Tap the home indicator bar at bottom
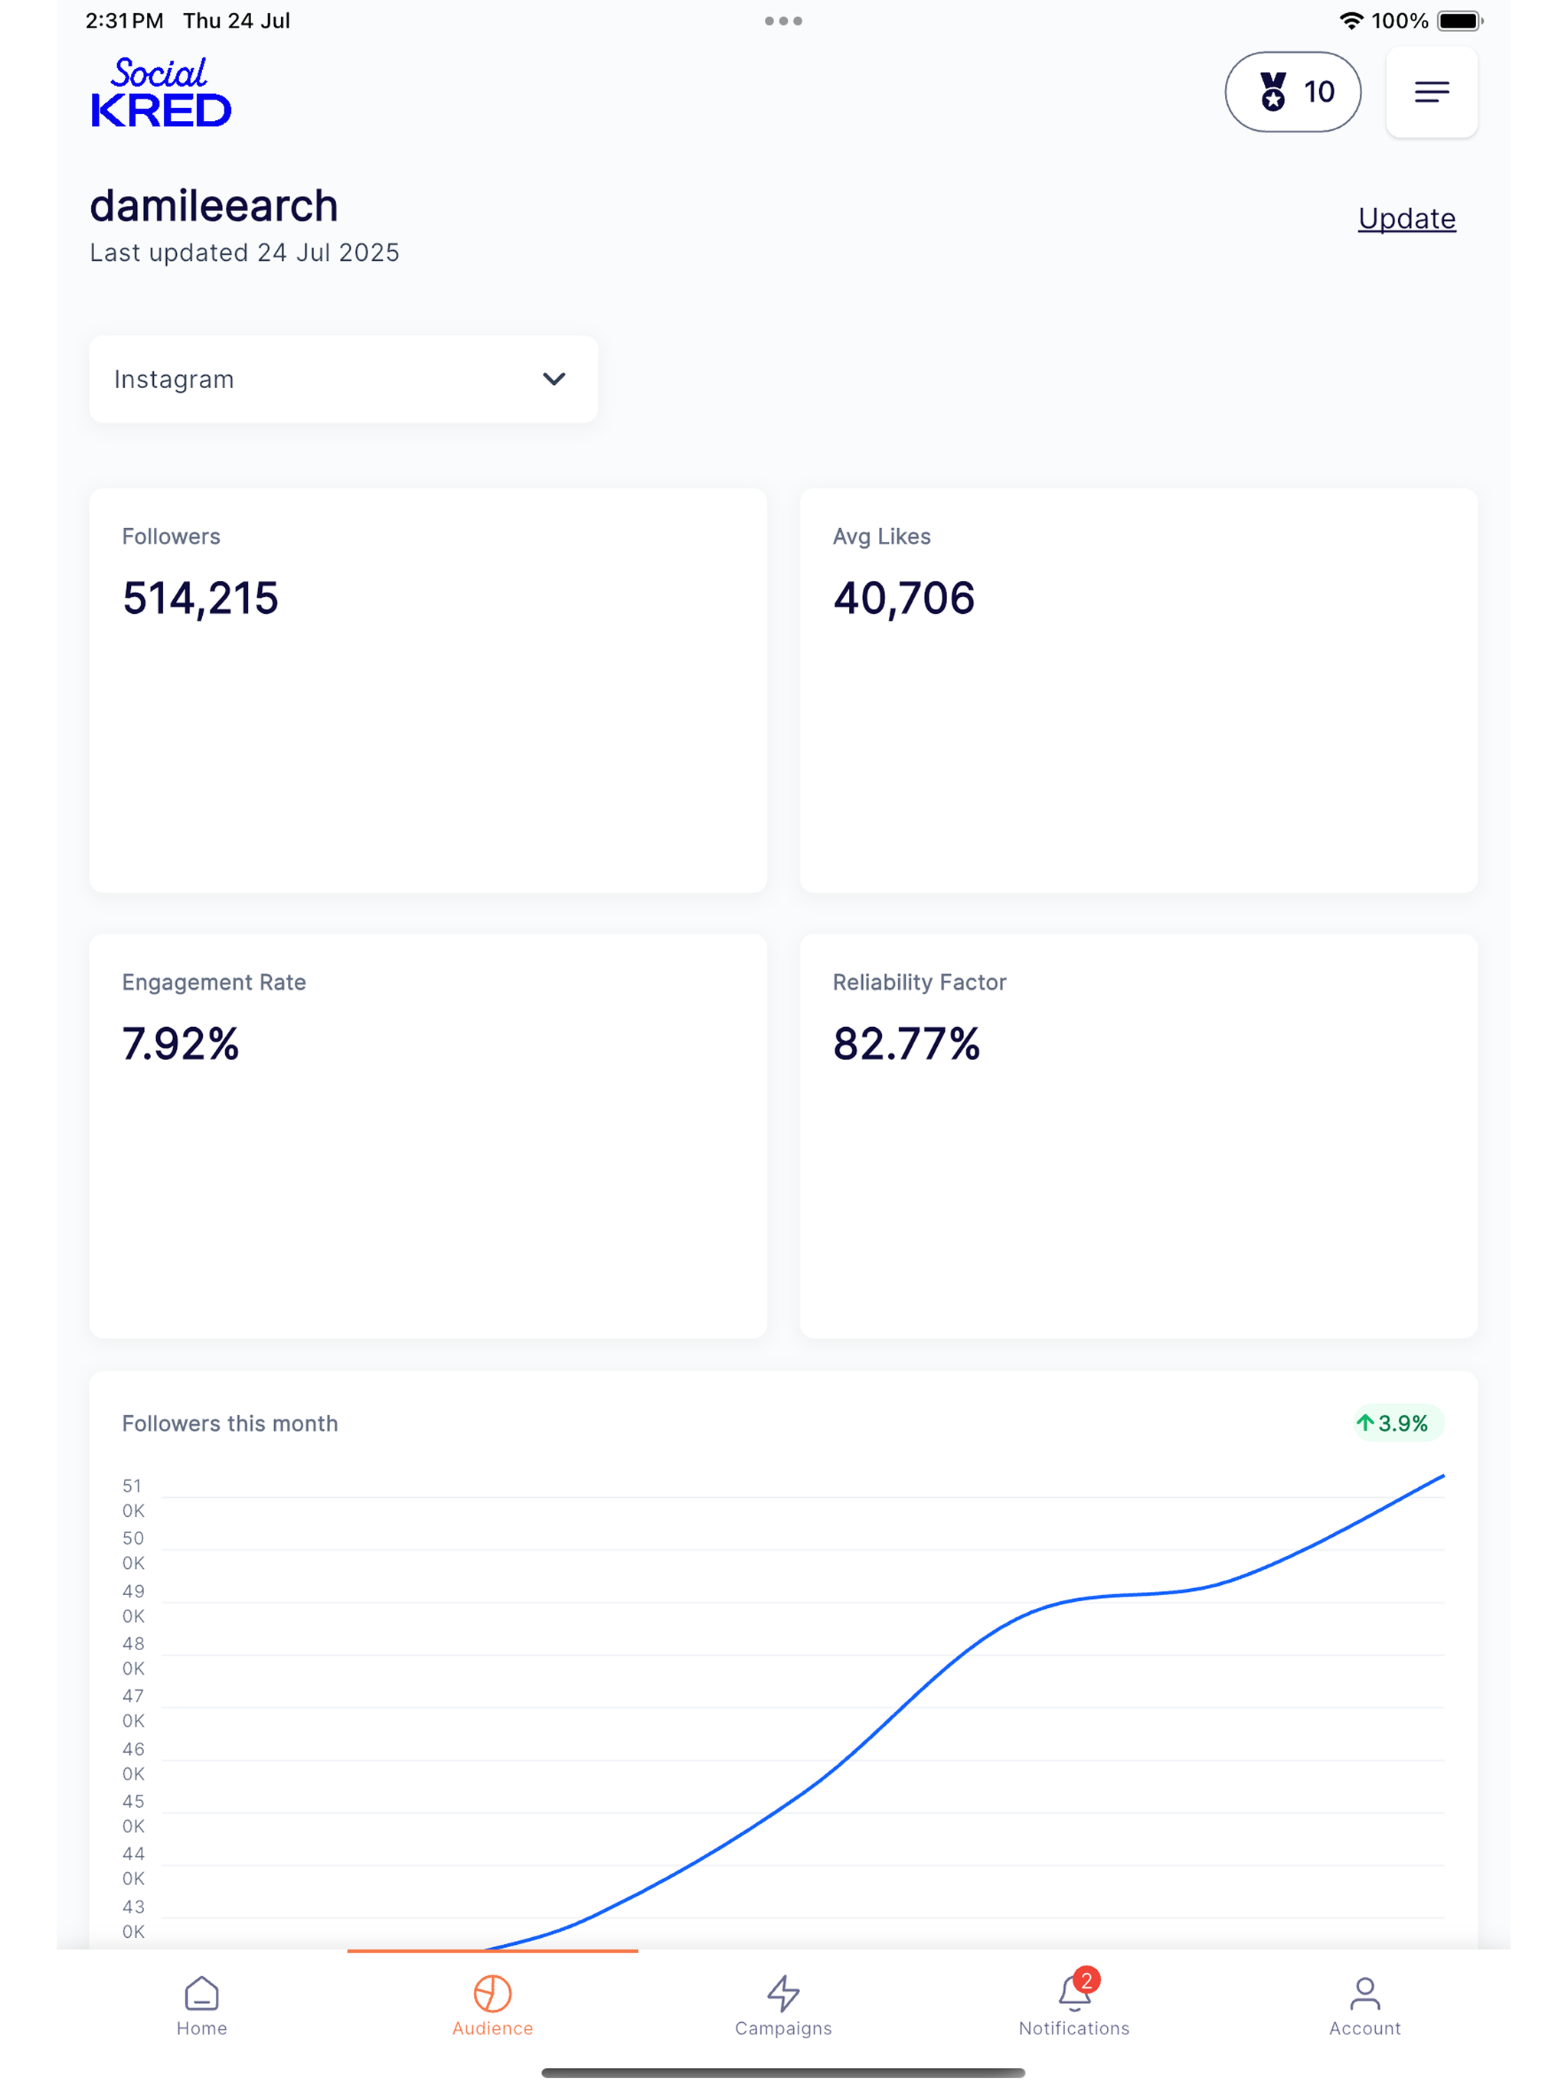The height and width of the screenshot is (2091, 1568). (783, 2073)
